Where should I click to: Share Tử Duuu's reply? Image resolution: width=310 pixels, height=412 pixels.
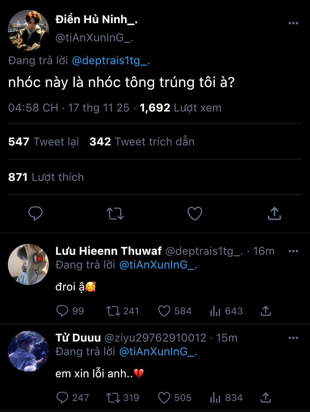tap(266, 398)
